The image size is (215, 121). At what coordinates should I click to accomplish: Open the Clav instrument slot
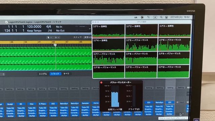[x=32, y=104]
